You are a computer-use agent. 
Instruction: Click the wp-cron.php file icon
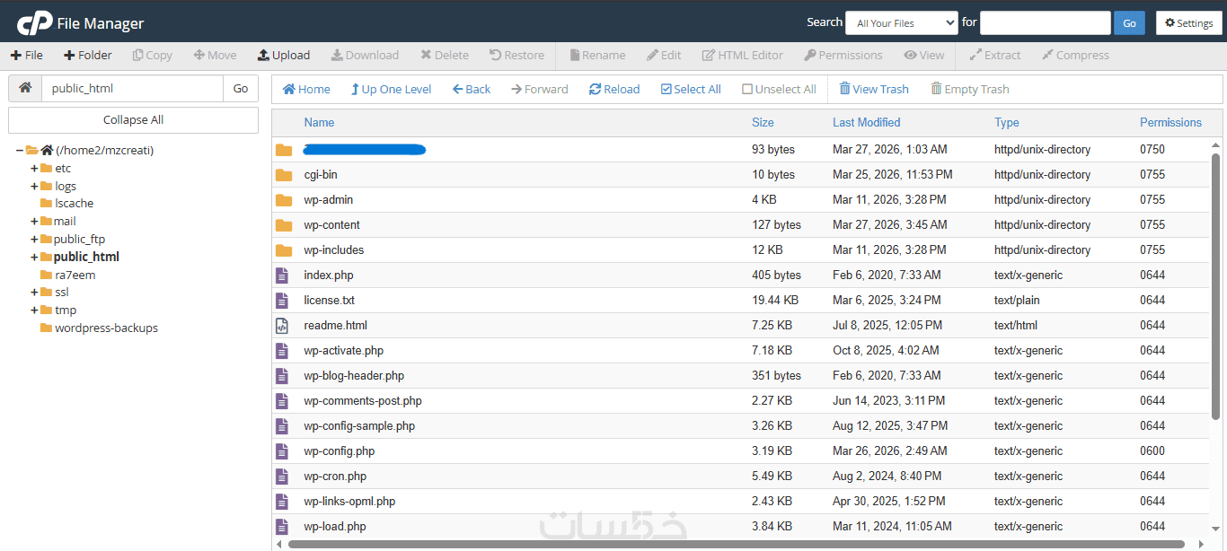282,477
